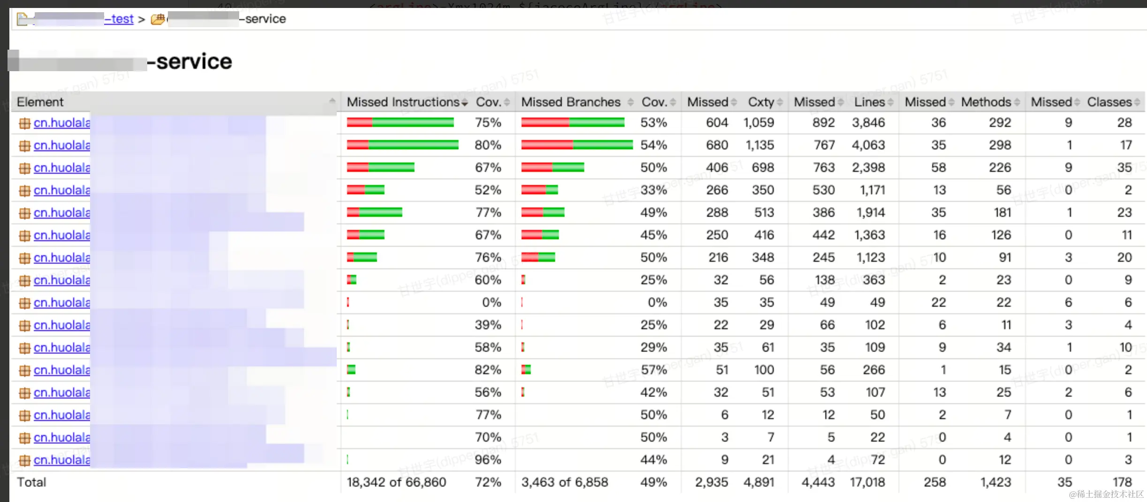
Task: Open the cn.huolala package with 1,363 lines
Action: click(62, 235)
